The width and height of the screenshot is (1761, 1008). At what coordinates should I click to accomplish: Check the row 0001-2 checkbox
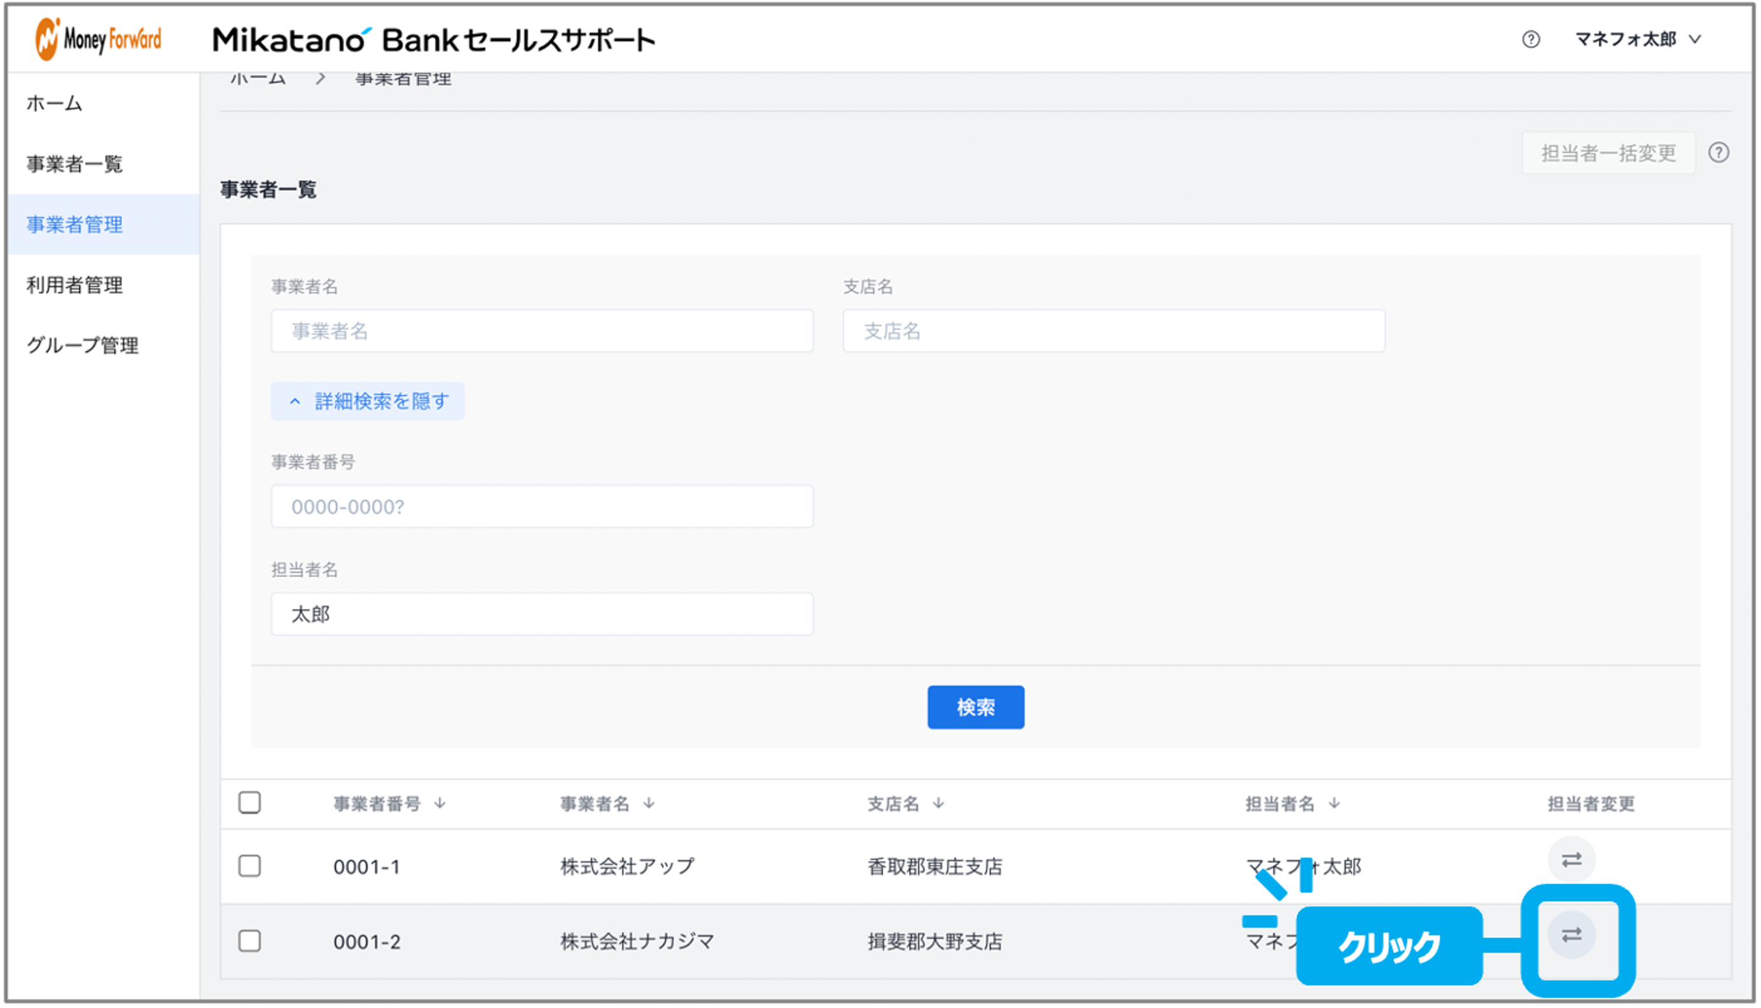[x=249, y=941]
